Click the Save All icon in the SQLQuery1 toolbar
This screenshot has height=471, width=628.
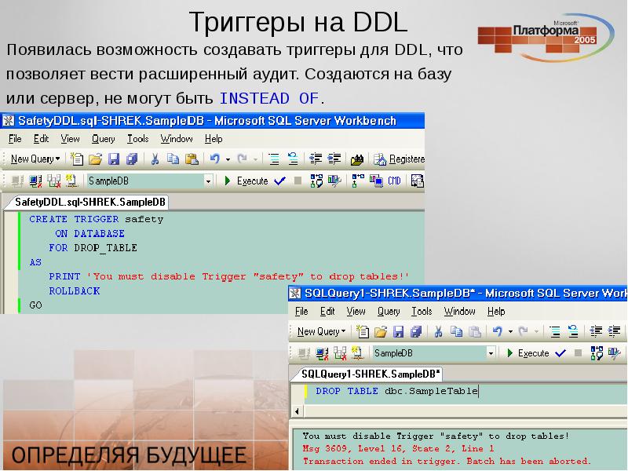tap(416, 331)
